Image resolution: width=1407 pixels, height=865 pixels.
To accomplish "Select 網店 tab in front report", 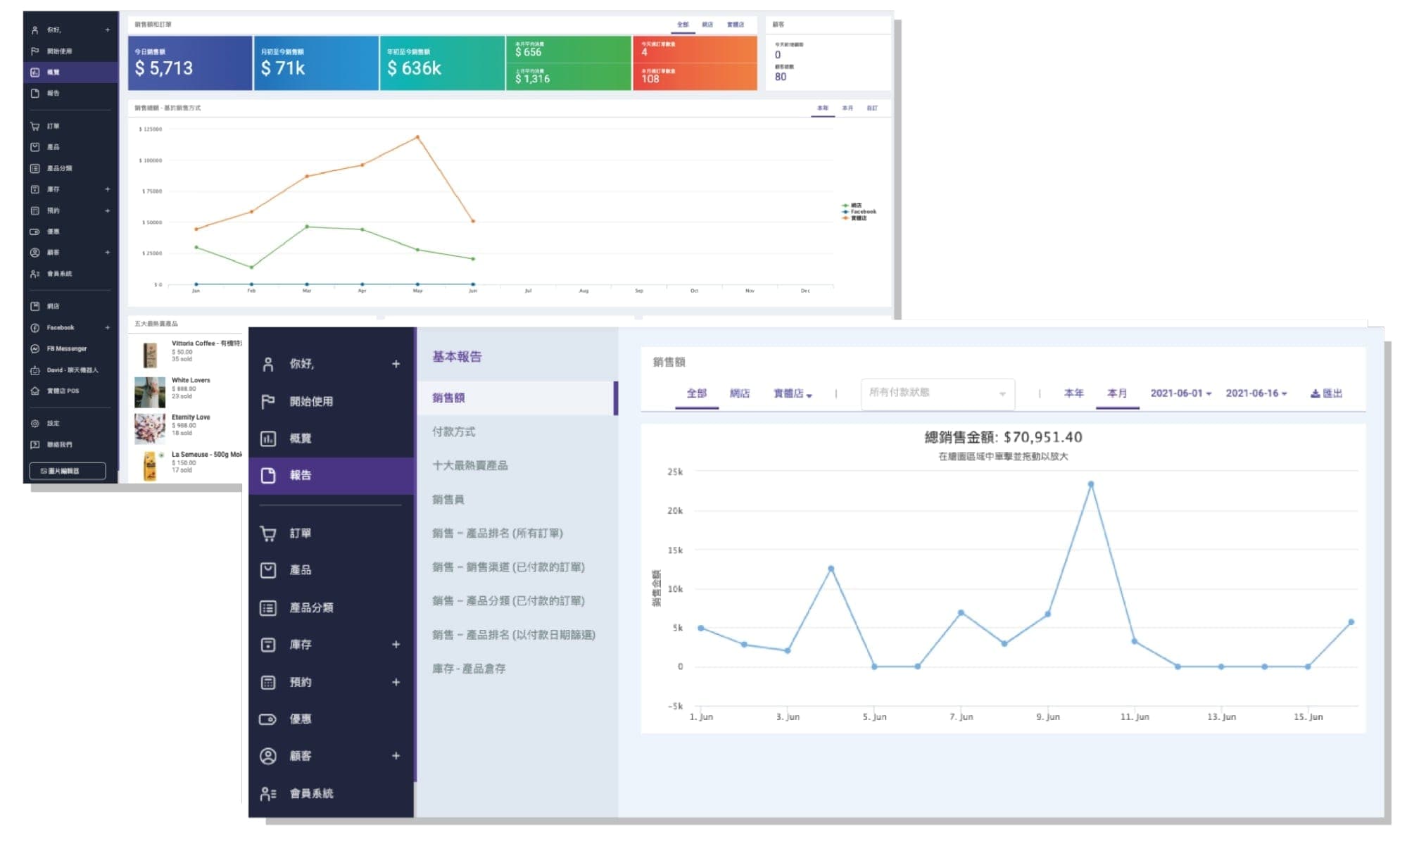I will tap(739, 393).
